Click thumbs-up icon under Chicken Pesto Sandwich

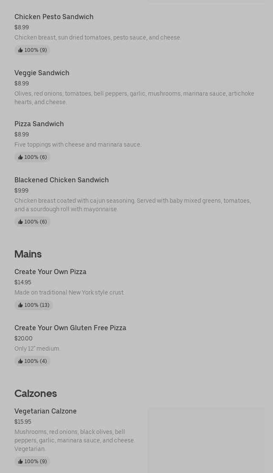(20, 50)
